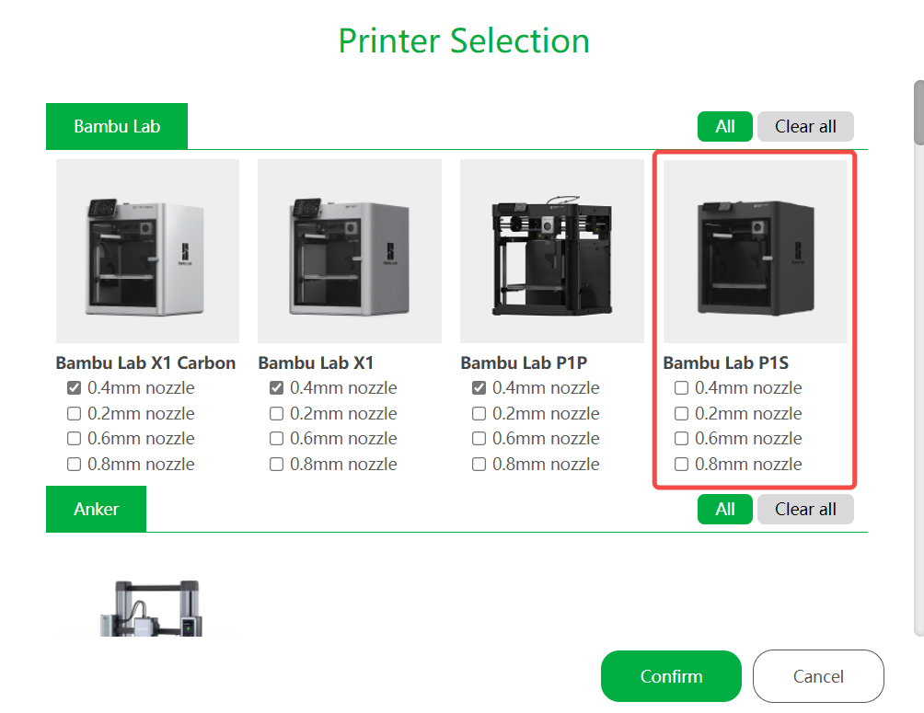Viewport: 924px width, 713px height.
Task: Click the Bambu Lab P1P printer image
Action: click(552, 251)
